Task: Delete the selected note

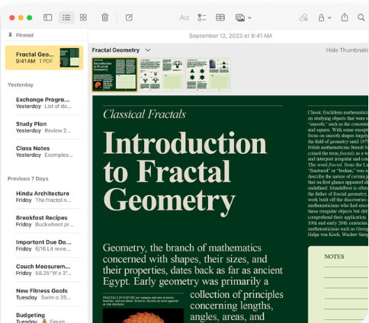Action: [104, 18]
